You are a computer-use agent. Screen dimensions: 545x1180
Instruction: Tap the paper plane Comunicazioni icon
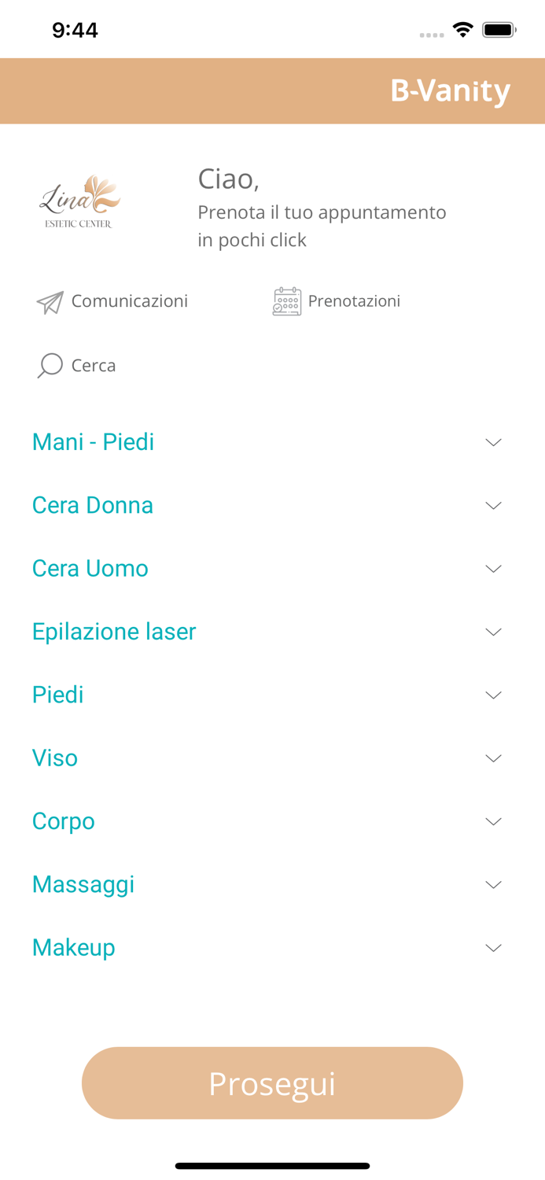click(x=50, y=302)
